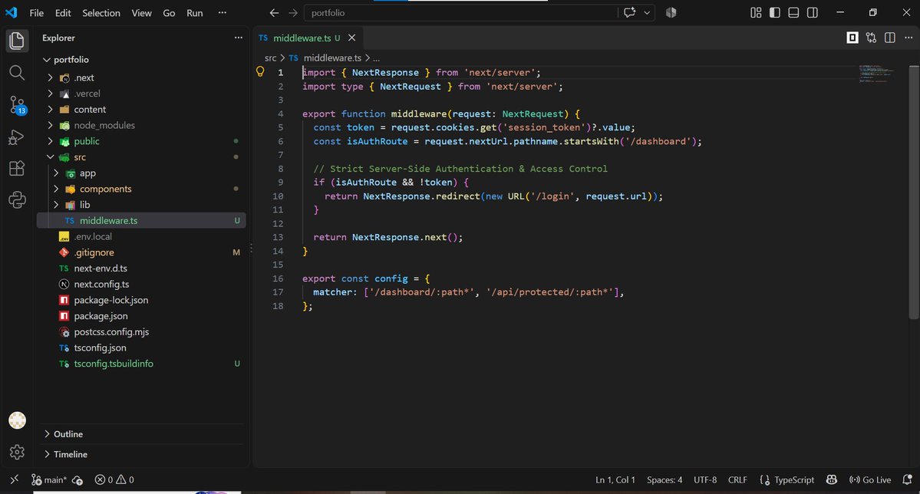Expand the .vercel folder
The image size is (920, 494).
coord(50,94)
